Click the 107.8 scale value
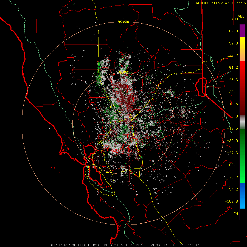Screen dimensions: 247x247 click(232, 31)
